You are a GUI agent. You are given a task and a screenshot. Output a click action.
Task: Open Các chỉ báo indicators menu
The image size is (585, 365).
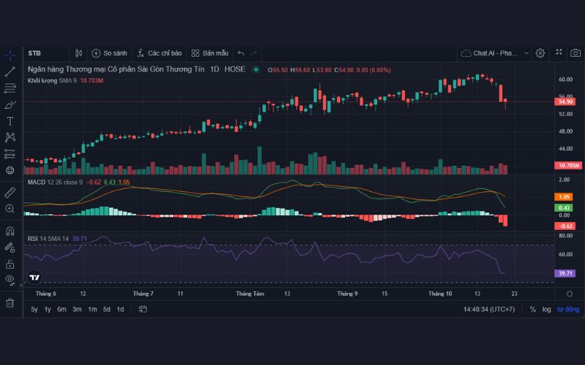(x=158, y=53)
